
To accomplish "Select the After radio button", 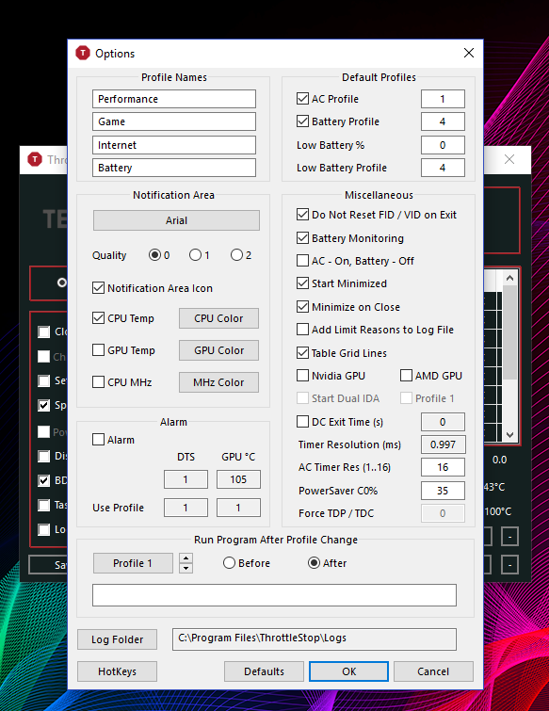I will click(x=314, y=563).
